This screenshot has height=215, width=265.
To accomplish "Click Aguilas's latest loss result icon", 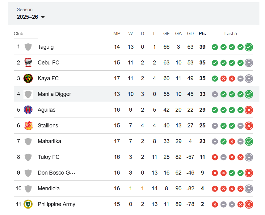I will (x=249, y=110).
